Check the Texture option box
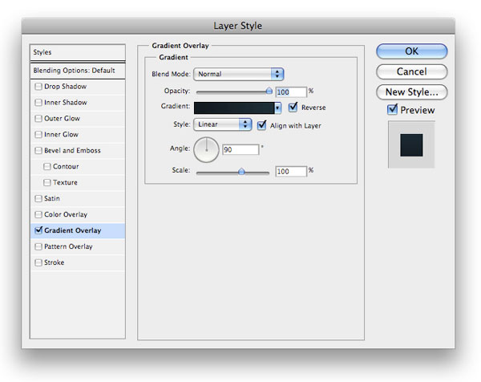The height and width of the screenshot is (382, 481). [47, 182]
